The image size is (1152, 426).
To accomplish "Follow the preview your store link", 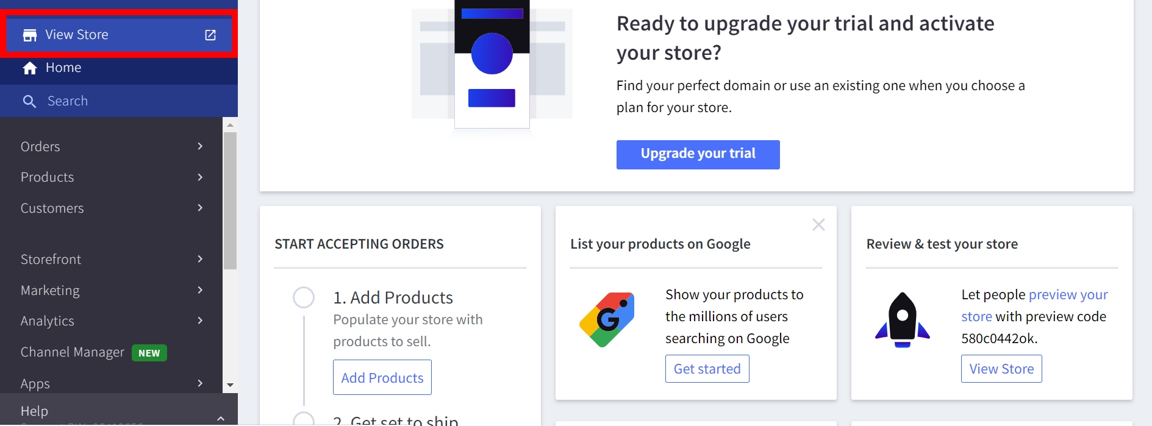I will (1068, 295).
